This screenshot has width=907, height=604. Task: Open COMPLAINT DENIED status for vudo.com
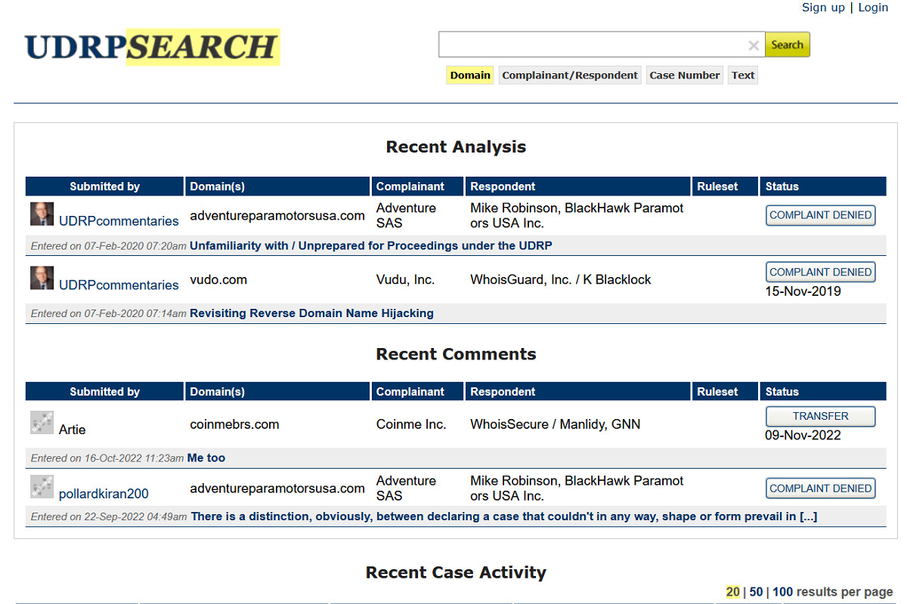coord(821,273)
